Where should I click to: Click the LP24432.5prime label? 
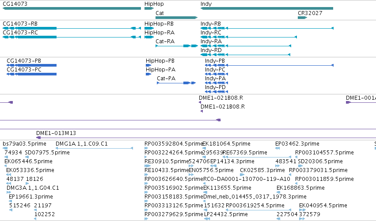point(226,214)
